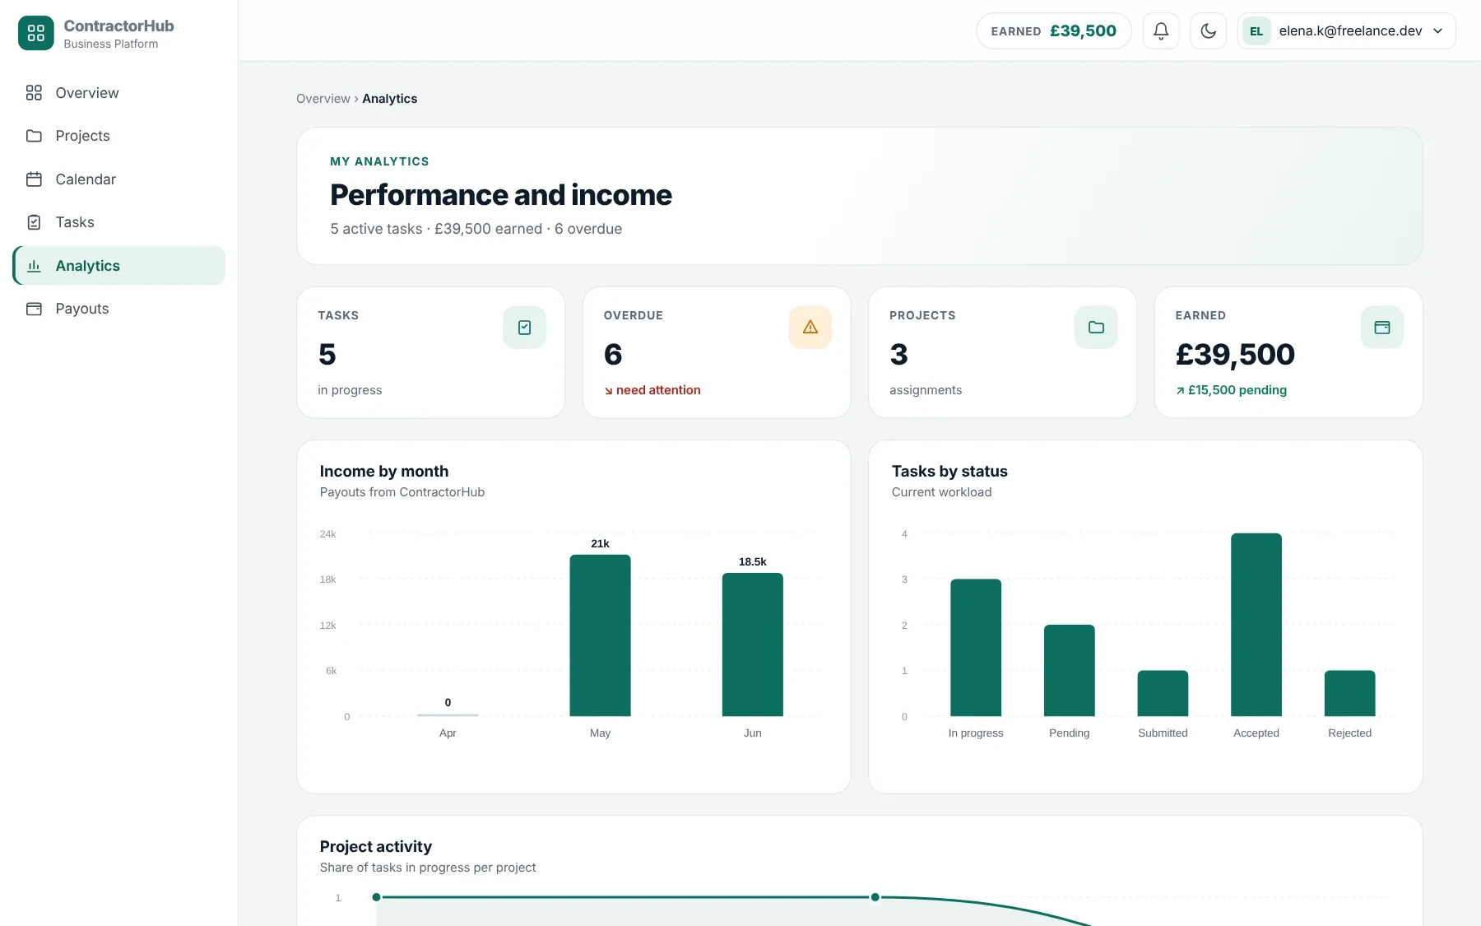Viewport: 1481px width, 926px height.
Task: Click the ContractorHub brand name
Action: coord(118,26)
